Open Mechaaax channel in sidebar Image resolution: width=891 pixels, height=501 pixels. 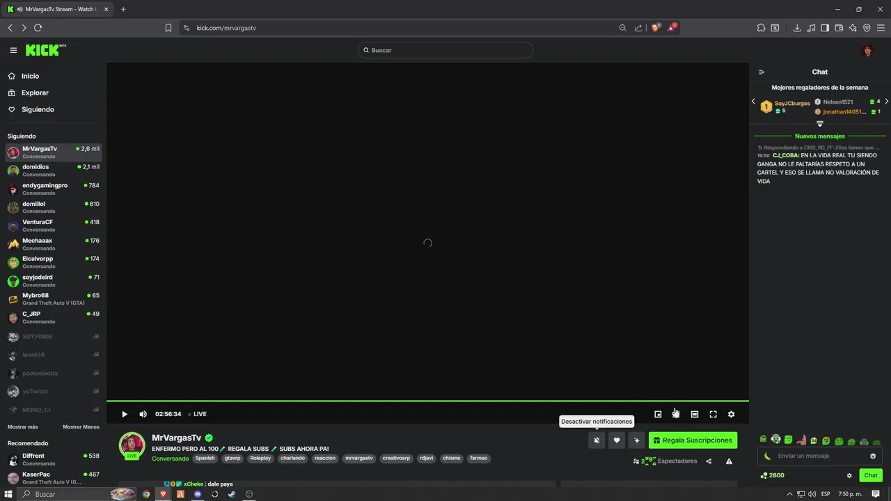pos(54,244)
